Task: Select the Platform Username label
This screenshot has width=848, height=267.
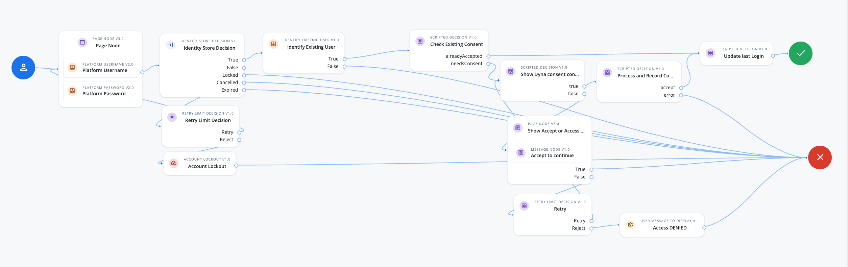Action: coord(105,70)
